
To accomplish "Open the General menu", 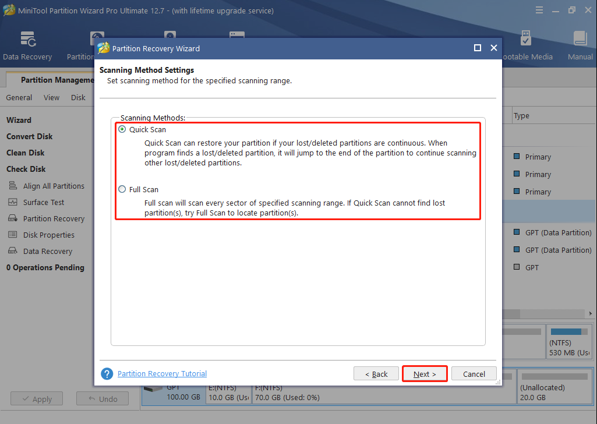I will 19,97.
